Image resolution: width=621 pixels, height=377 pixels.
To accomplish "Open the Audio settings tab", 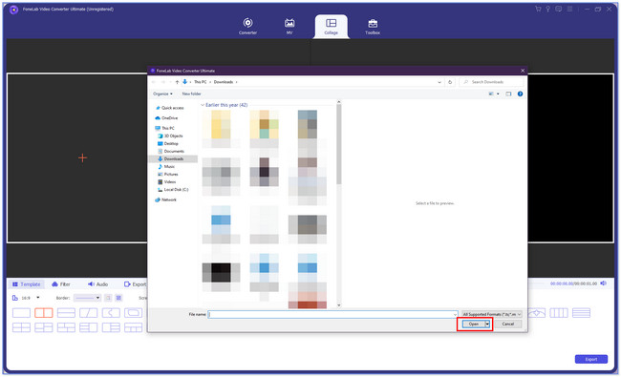I will (97, 284).
